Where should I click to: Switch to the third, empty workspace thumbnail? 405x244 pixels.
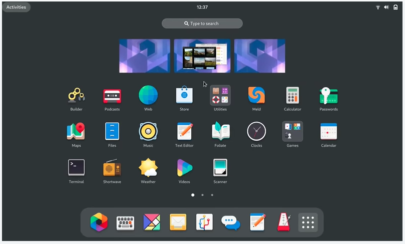click(x=260, y=56)
